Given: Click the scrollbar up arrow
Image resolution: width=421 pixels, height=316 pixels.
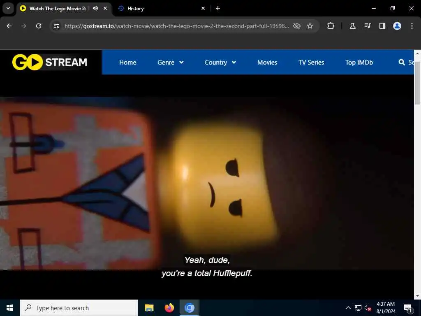Looking at the screenshot, I should pos(417,53).
